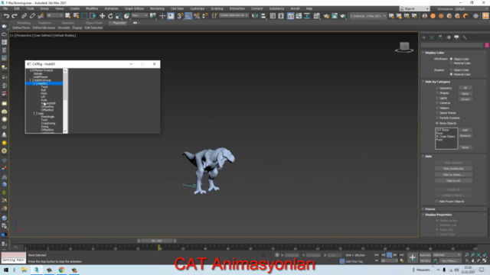Toggle the Percent Snap icon

pos(197,16)
